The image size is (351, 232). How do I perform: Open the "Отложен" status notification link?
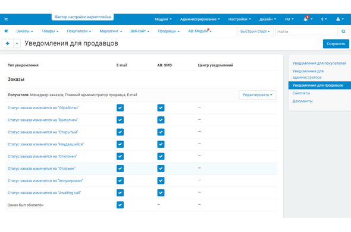pyautogui.click(x=42, y=169)
